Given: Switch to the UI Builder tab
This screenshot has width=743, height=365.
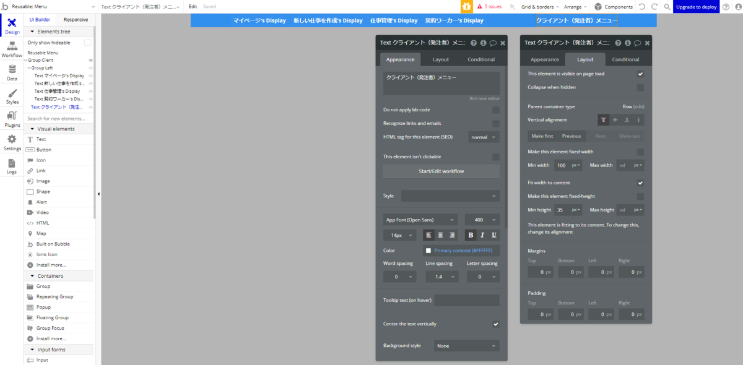Looking at the screenshot, I should [x=40, y=20].
